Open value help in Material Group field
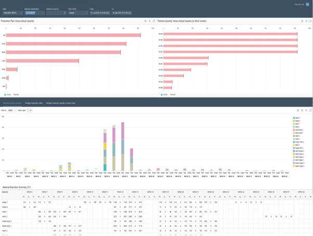313x236 pixels. (x=64, y=13)
